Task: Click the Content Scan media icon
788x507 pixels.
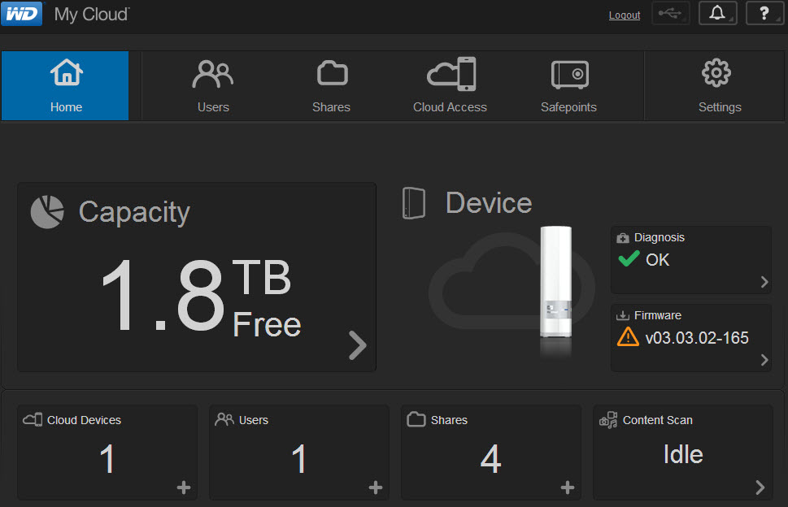Action: pos(608,419)
